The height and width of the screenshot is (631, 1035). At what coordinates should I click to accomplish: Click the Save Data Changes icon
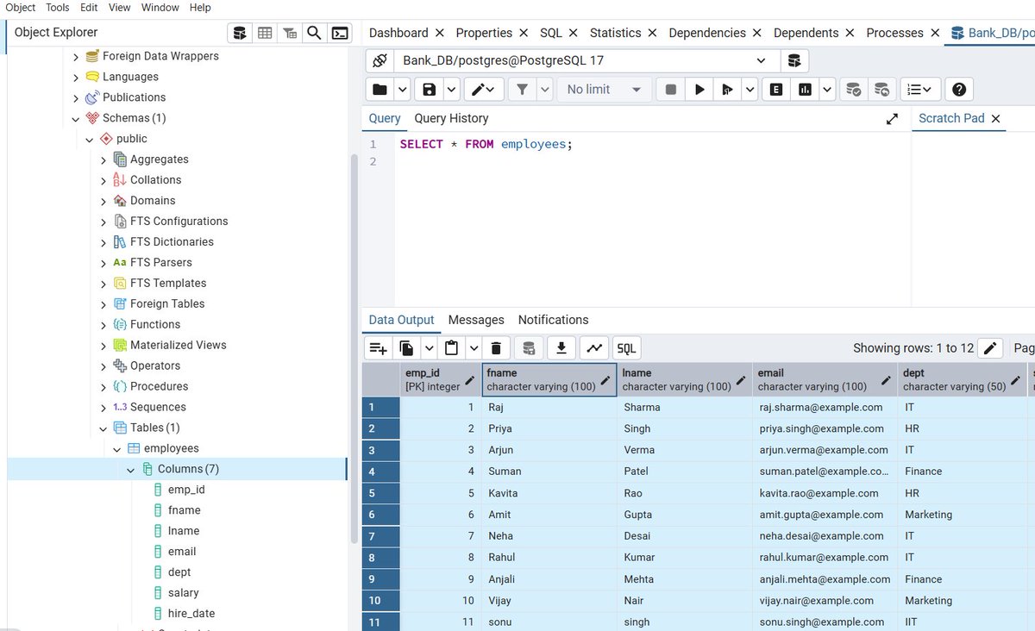[x=529, y=348]
